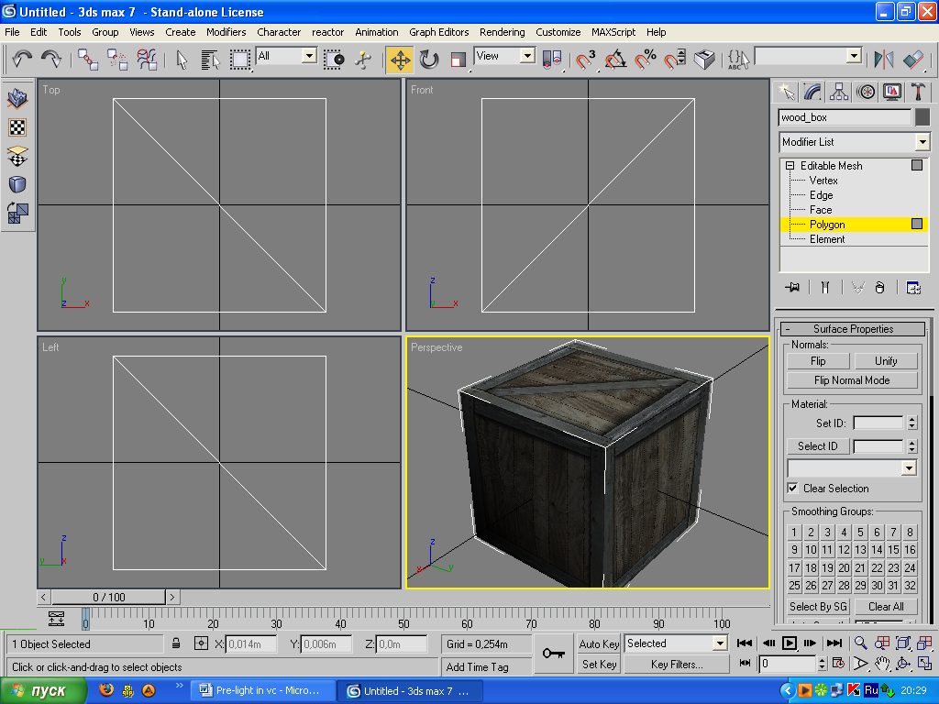This screenshot has height=704, width=939.
Task: Activate the Select and Link tool
Action: point(88,60)
